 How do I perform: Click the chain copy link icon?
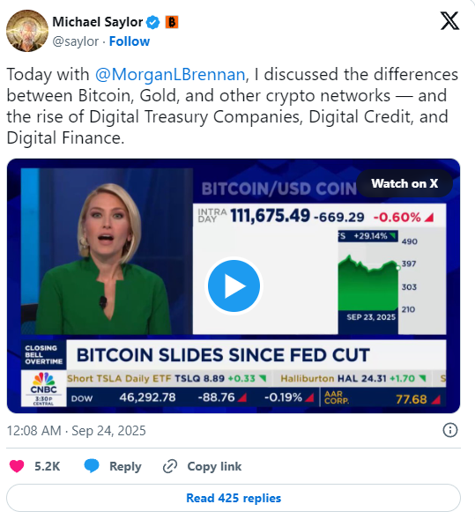(170, 466)
